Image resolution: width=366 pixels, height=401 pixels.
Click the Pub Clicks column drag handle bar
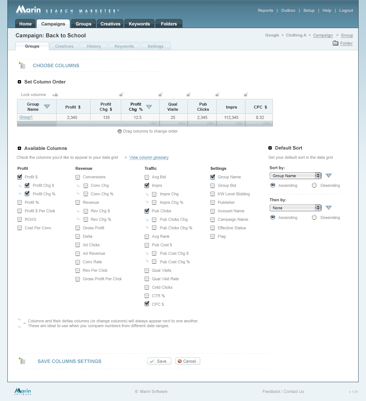[x=202, y=124]
